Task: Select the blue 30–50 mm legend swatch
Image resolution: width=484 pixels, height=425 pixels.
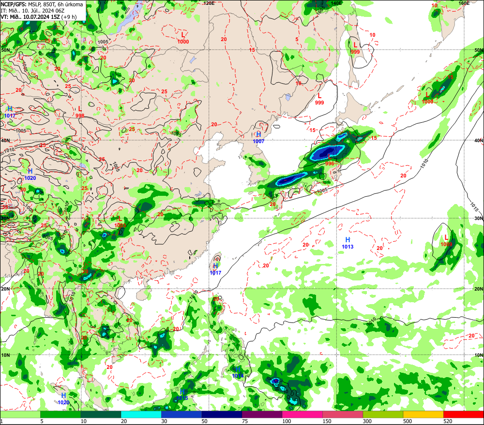Action: [181, 414]
